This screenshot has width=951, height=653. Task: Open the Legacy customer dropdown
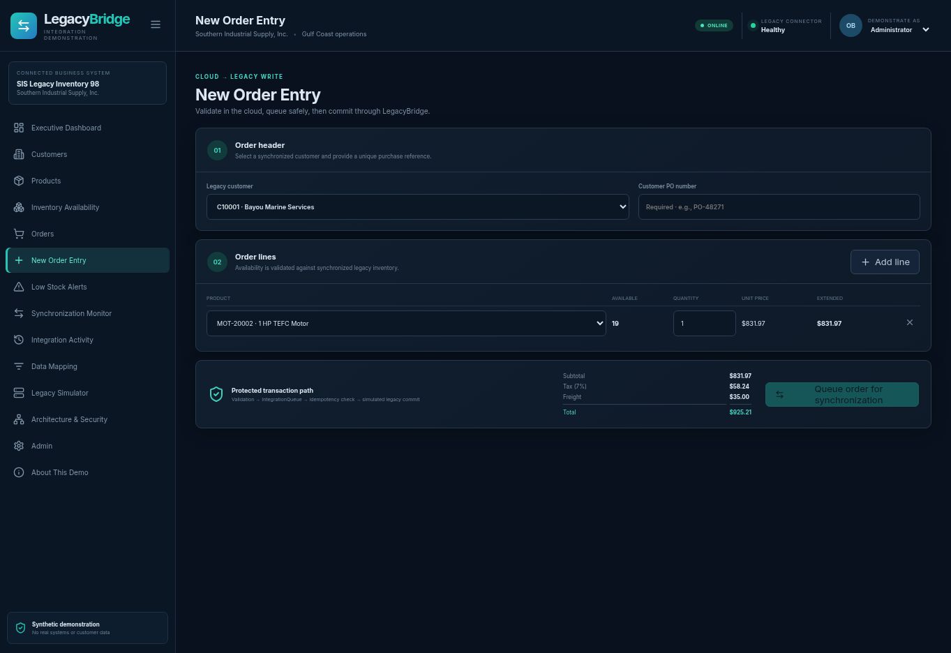click(x=417, y=207)
